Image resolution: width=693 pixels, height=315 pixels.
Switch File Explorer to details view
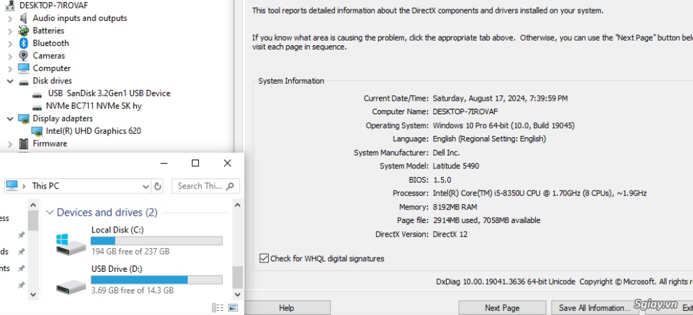[x=217, y=308]
